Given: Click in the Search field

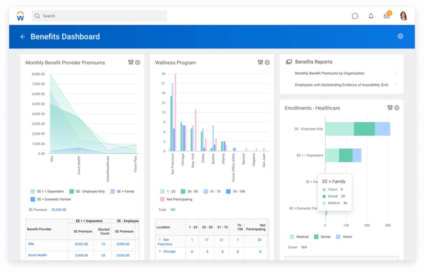Looking at the screenshot, I should click(99, 16).
